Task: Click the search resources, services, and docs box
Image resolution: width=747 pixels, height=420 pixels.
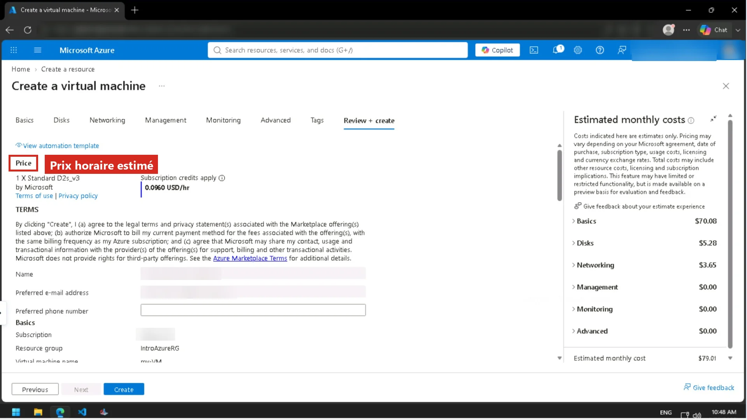Action: click(x=338, y=50)
